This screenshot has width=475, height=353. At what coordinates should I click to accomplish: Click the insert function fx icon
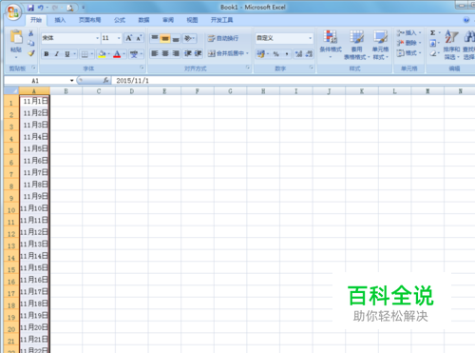(105, 81)
